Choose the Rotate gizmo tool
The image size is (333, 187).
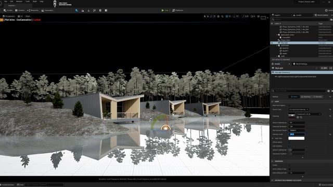coord(211,16)
